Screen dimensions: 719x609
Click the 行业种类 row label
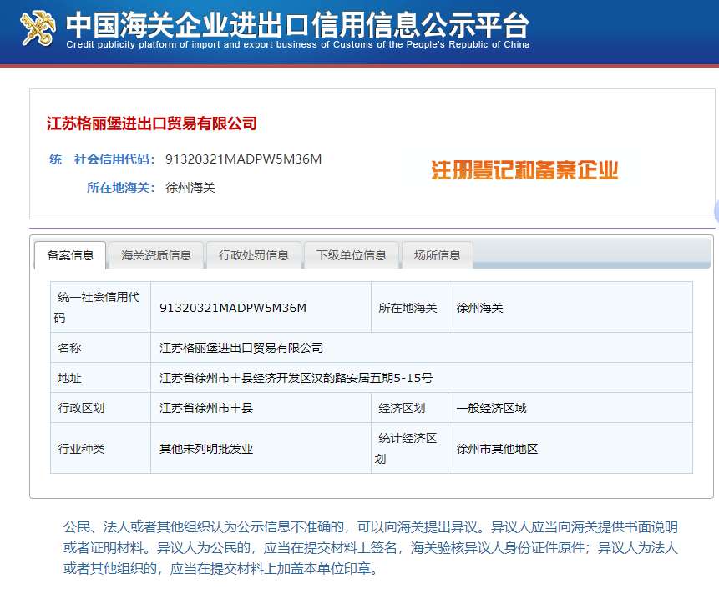81,449
